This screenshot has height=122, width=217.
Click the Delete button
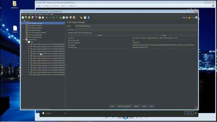click(136, 106)
